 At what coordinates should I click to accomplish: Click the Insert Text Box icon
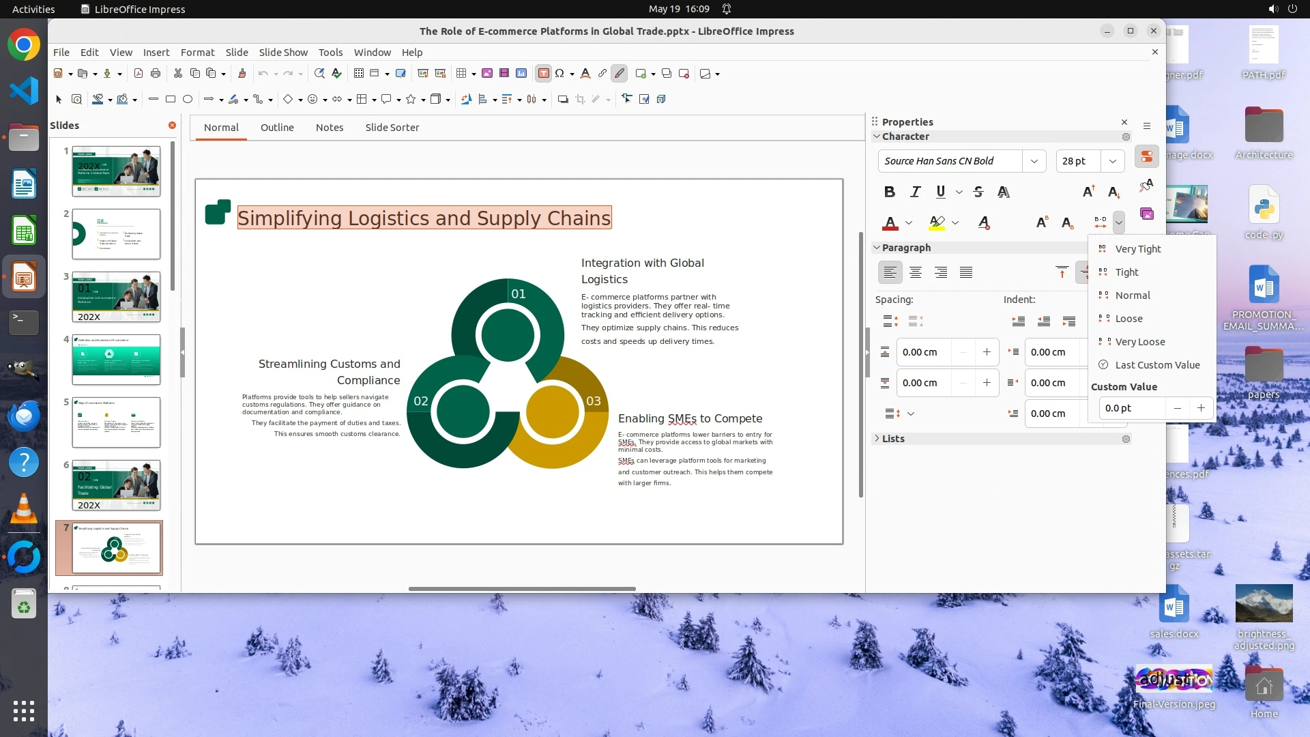click(x=543, y=74)
